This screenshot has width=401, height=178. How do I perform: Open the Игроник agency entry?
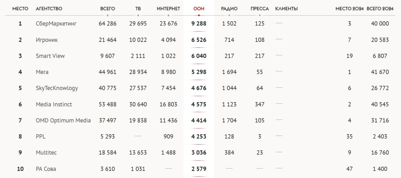[47, 40]
